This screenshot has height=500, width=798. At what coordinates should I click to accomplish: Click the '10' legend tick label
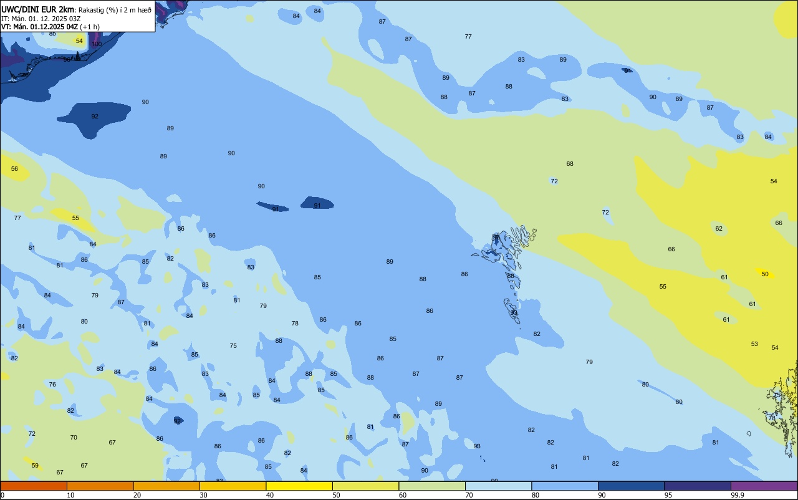(x=70, y=495)
